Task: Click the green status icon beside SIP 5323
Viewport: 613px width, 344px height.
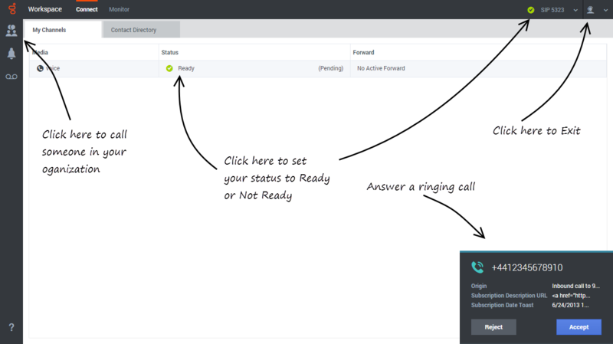Action: (531, 10)
